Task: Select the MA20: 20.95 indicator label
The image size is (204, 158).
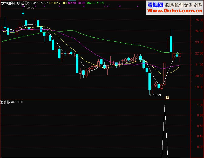Action: tap(77, 3)
